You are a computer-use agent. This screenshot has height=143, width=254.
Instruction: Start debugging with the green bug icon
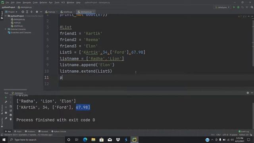click(x=238, y=7)
